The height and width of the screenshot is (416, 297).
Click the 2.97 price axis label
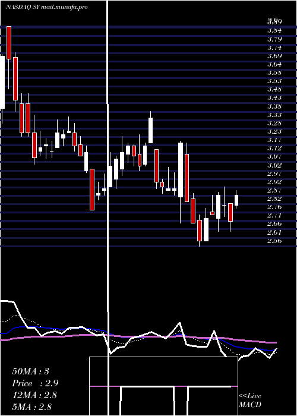[274, 174]
